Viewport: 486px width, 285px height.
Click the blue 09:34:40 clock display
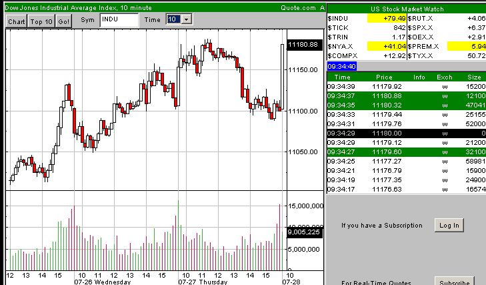coord(341,67)
